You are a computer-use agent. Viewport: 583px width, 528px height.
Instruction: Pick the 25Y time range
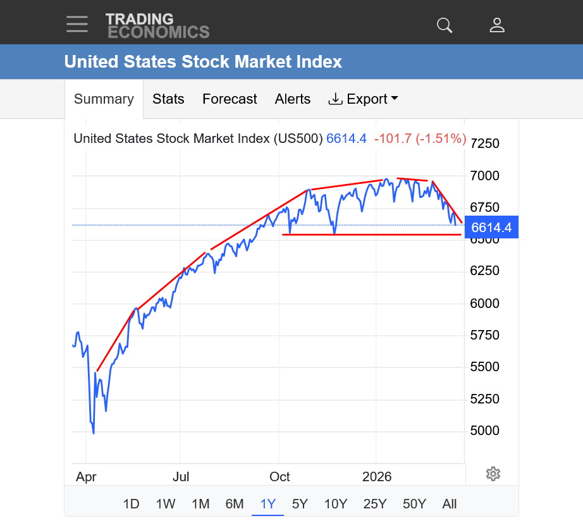pyautogui.click(x=375, y=504)
